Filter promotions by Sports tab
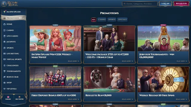The height and width of the screenshot is (107, 191). point(112,20)
